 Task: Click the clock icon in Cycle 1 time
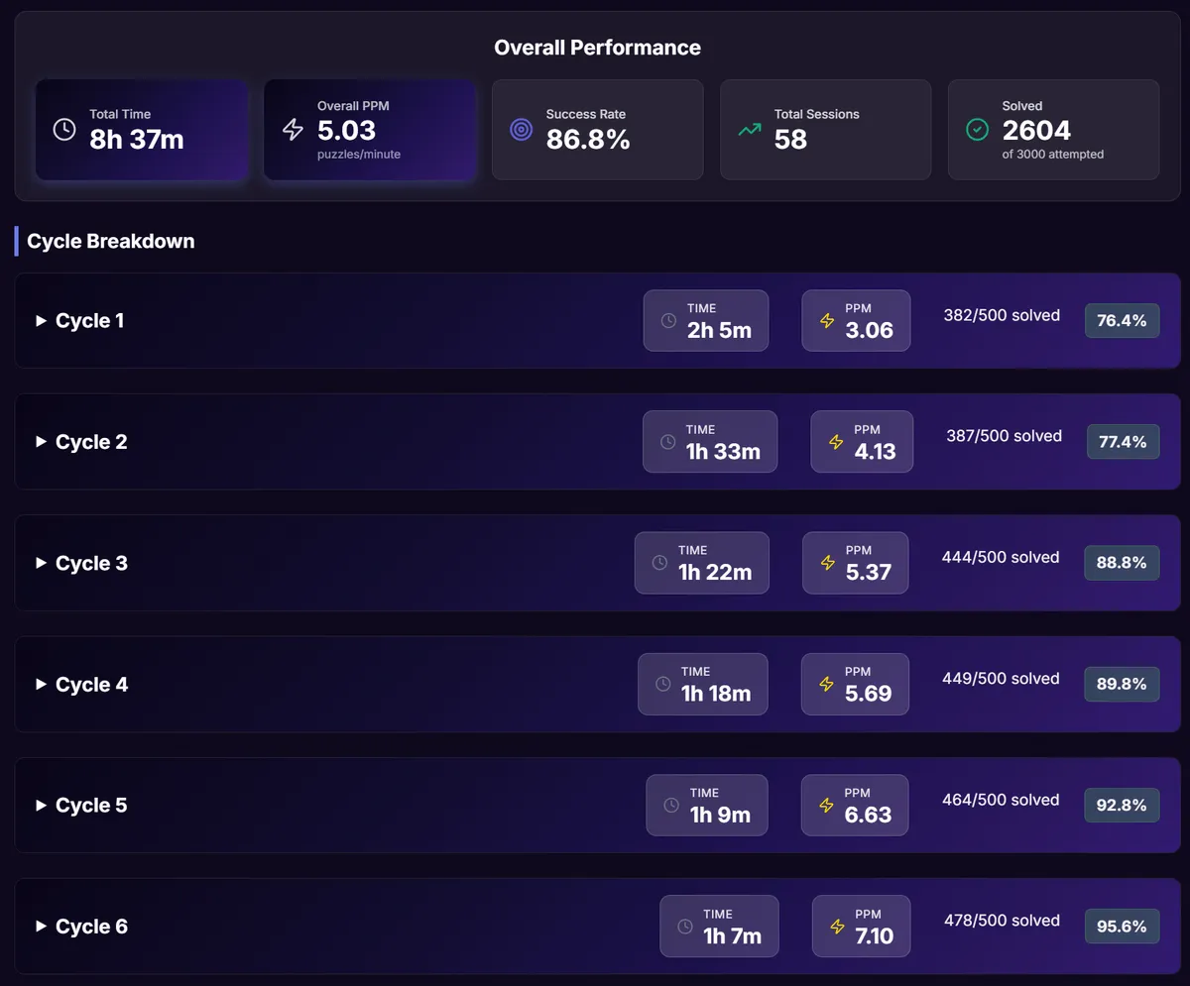tap(668, 321)
